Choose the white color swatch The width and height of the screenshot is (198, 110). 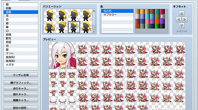coord(138,16)
